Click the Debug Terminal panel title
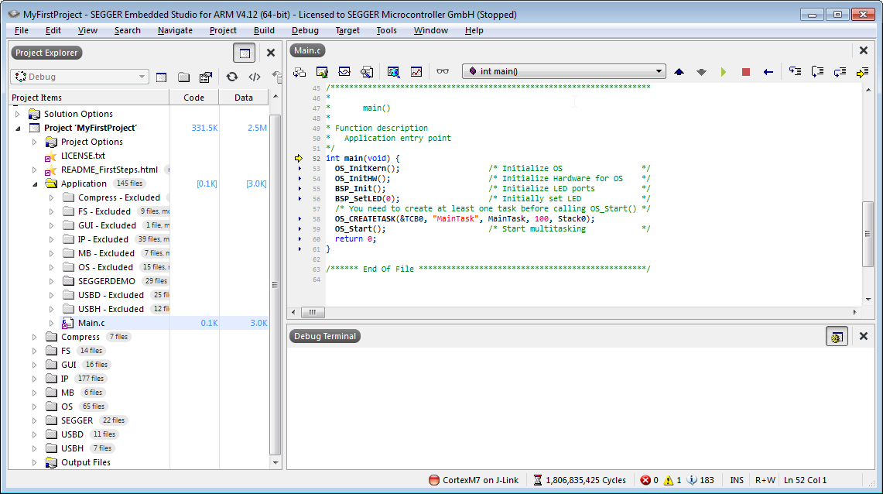The height and width of the screenshot is (494, 883). 325,336
